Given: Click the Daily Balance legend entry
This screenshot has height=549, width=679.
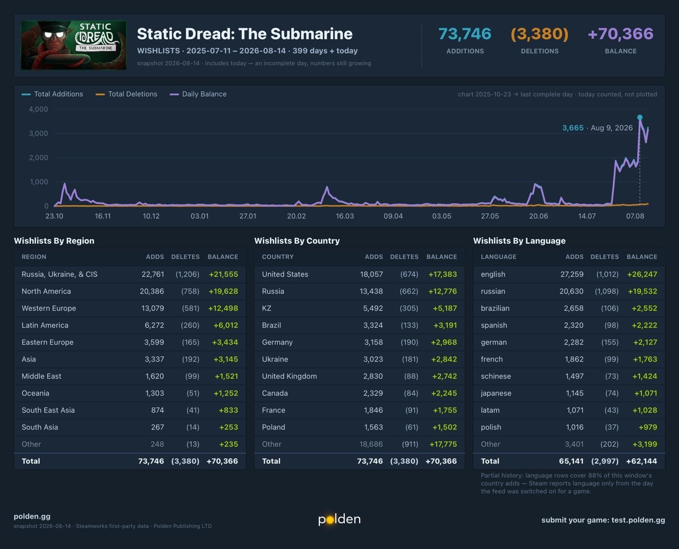Looking at the screenshot, I should click(x=198, y=94).
